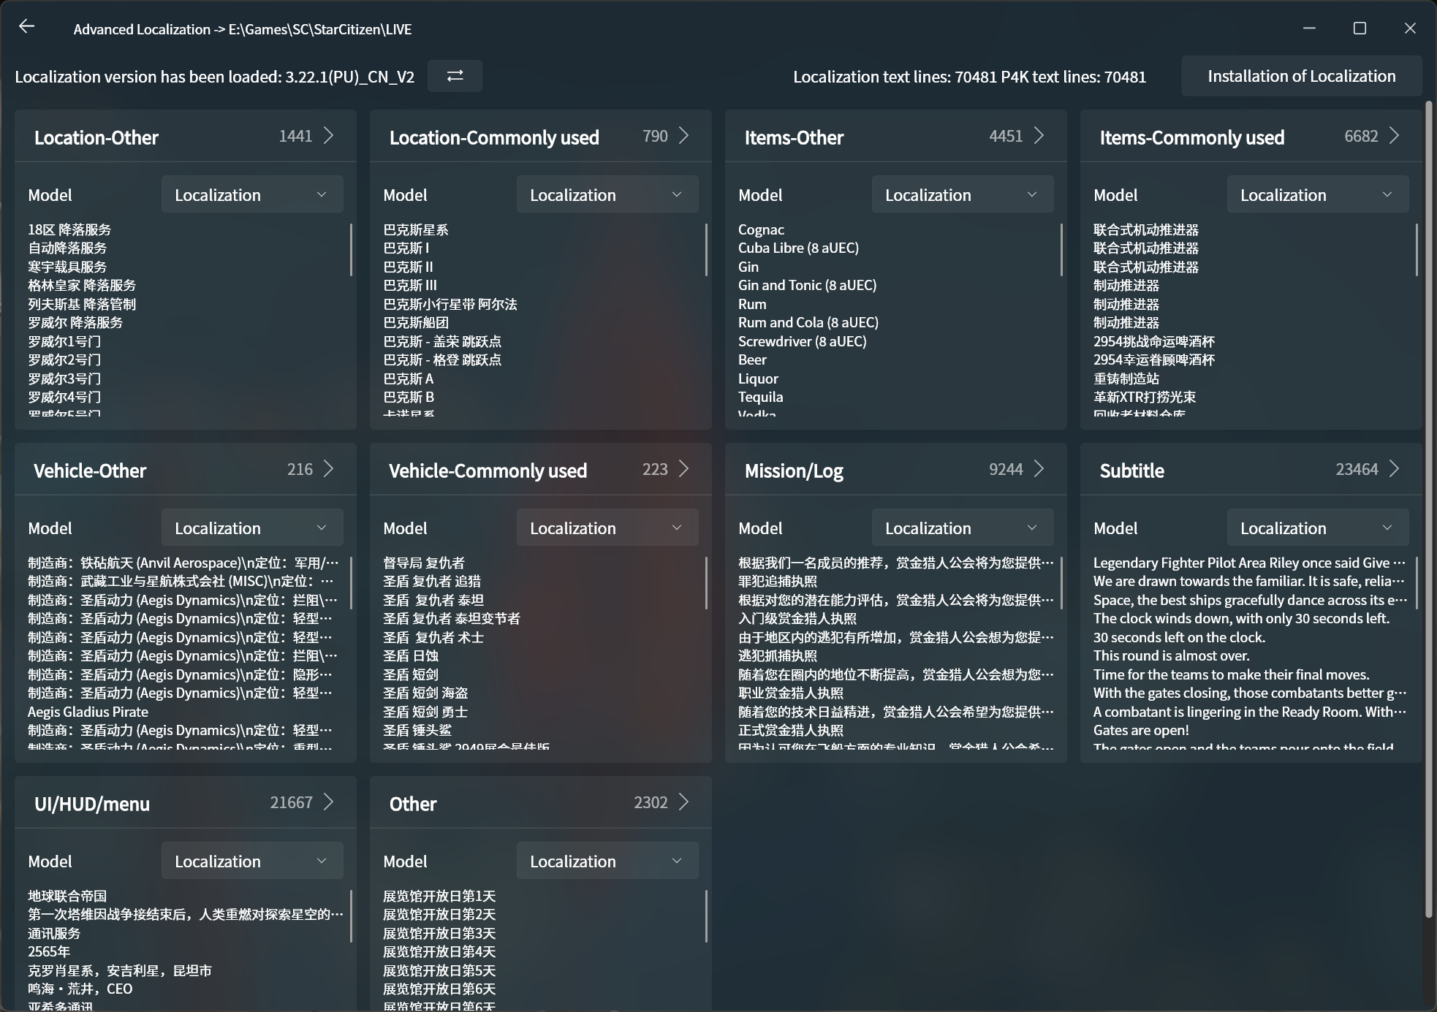The image size is (1437, 1012).
Task: Open Vehicle-Other category chevron
Action: click(x=329, y=469)
